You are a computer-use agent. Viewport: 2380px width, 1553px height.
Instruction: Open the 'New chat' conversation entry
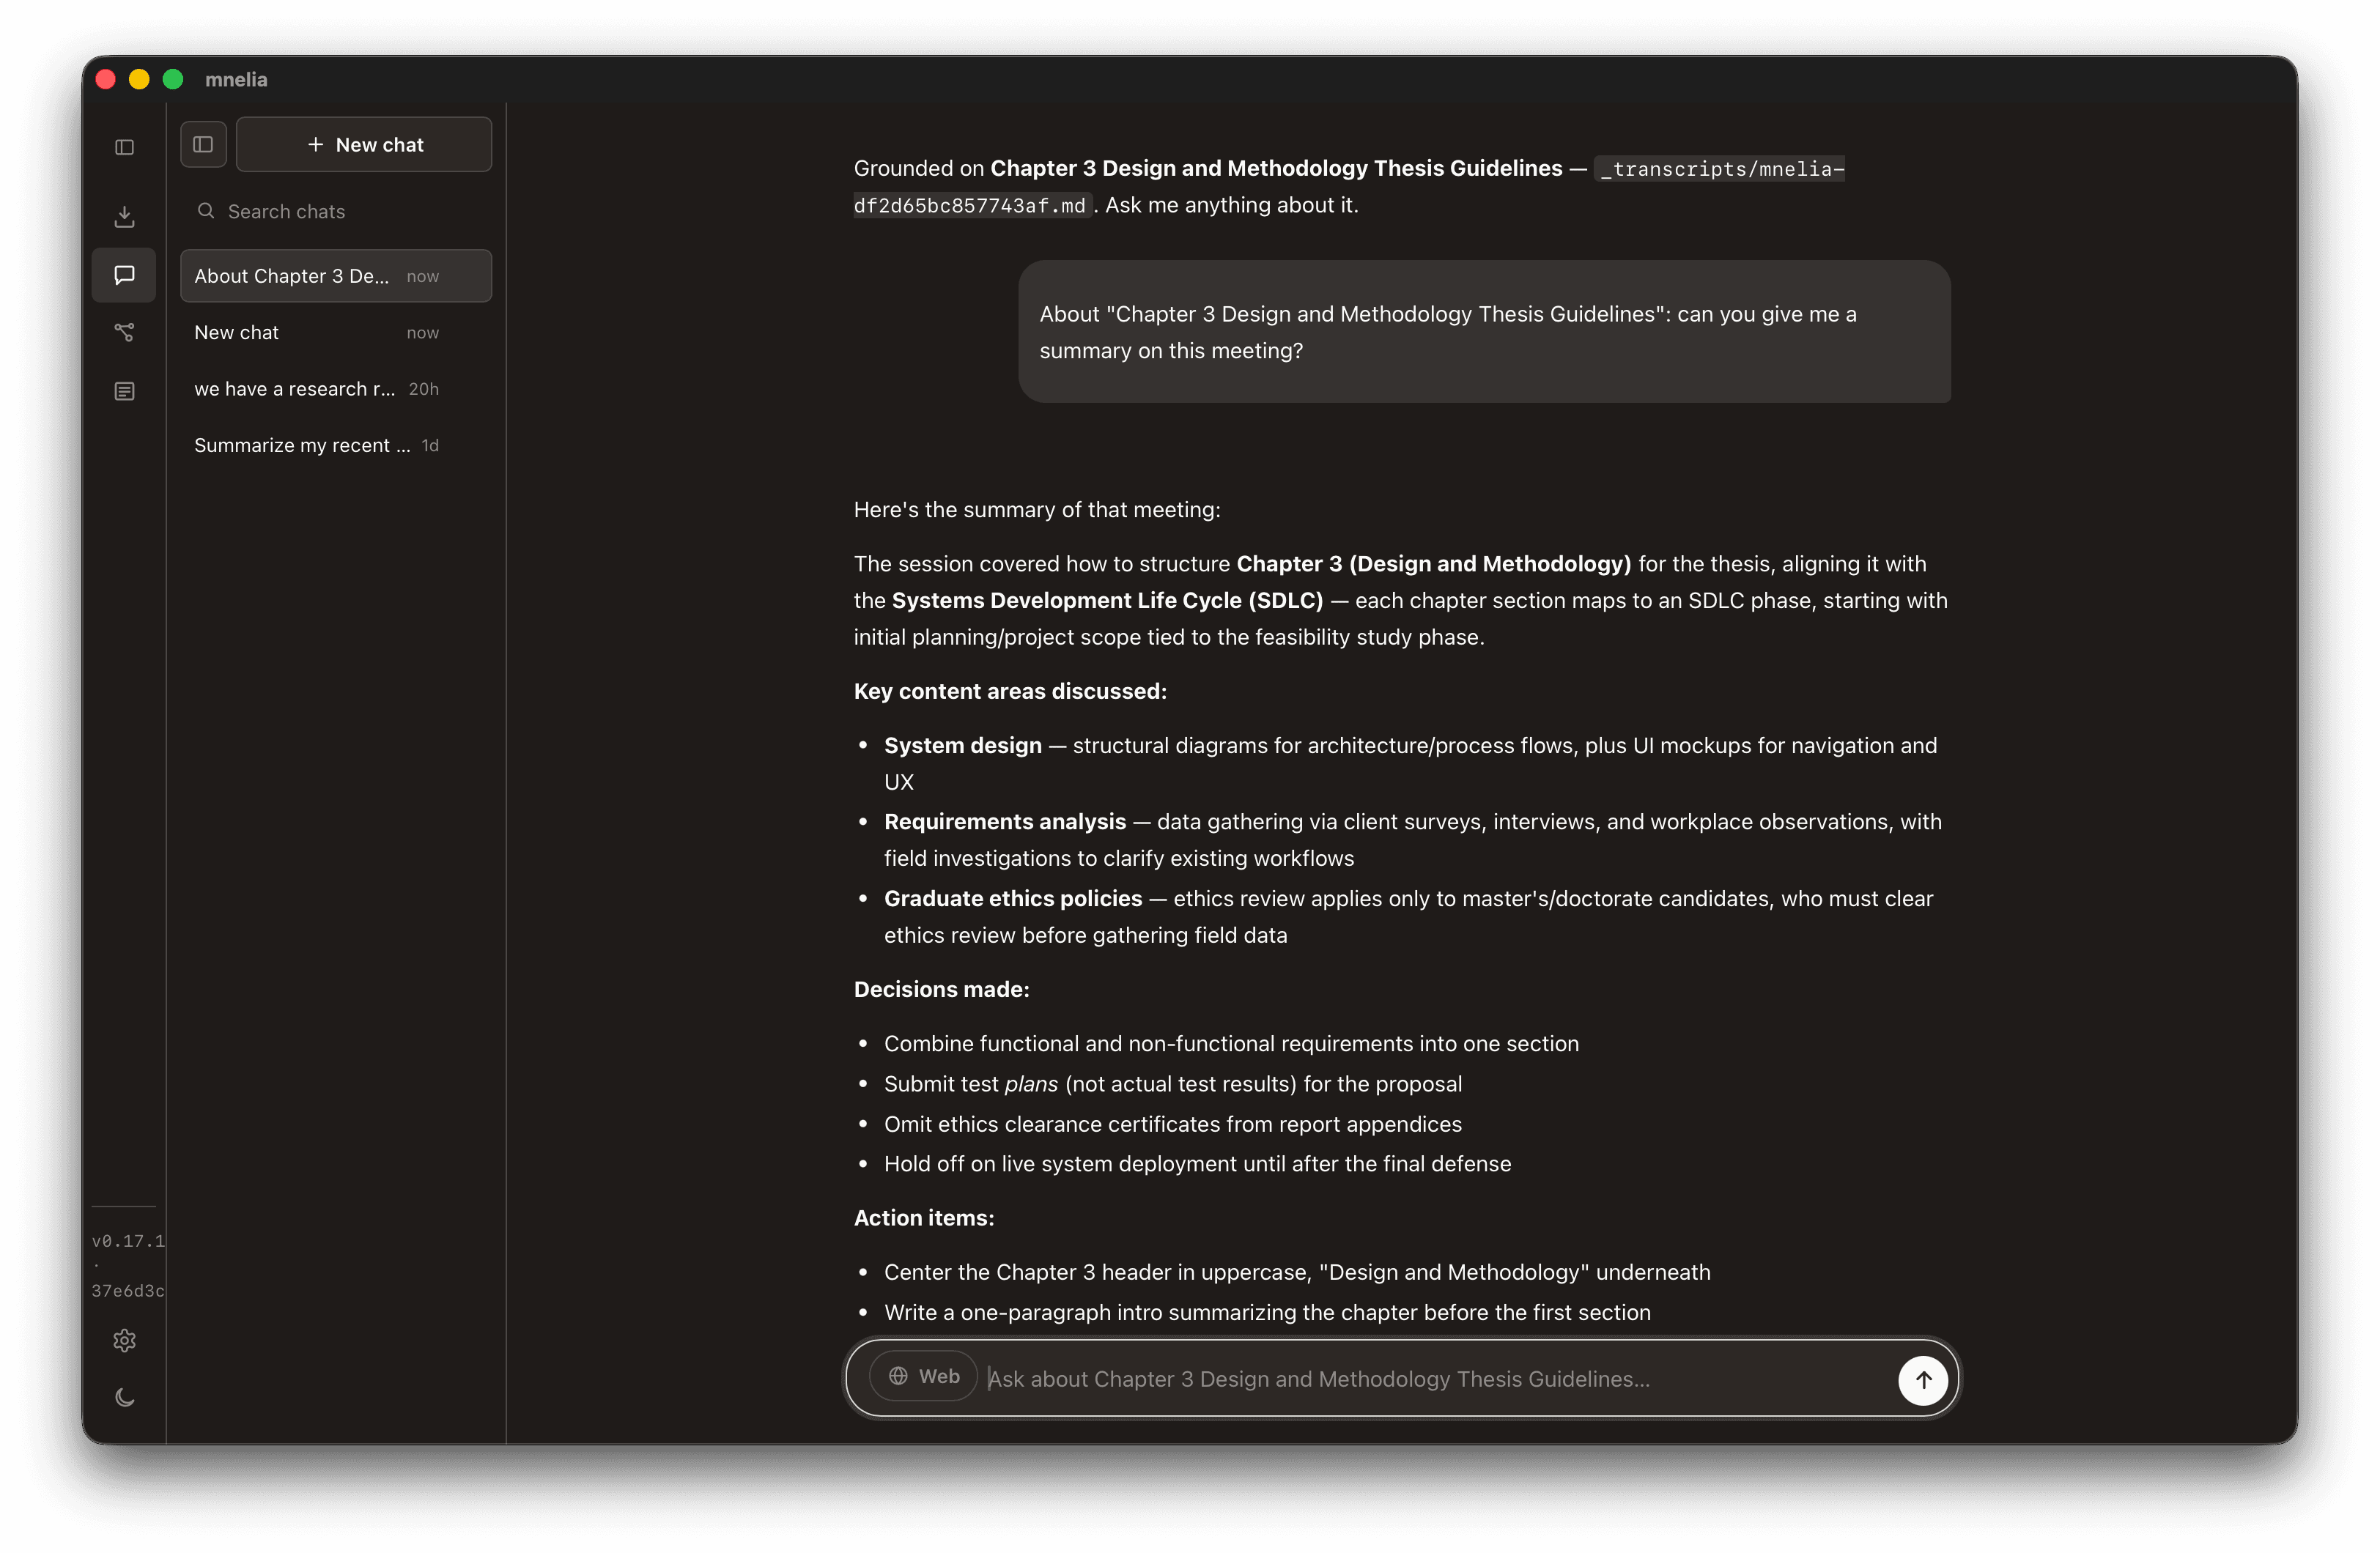[336, 332]
